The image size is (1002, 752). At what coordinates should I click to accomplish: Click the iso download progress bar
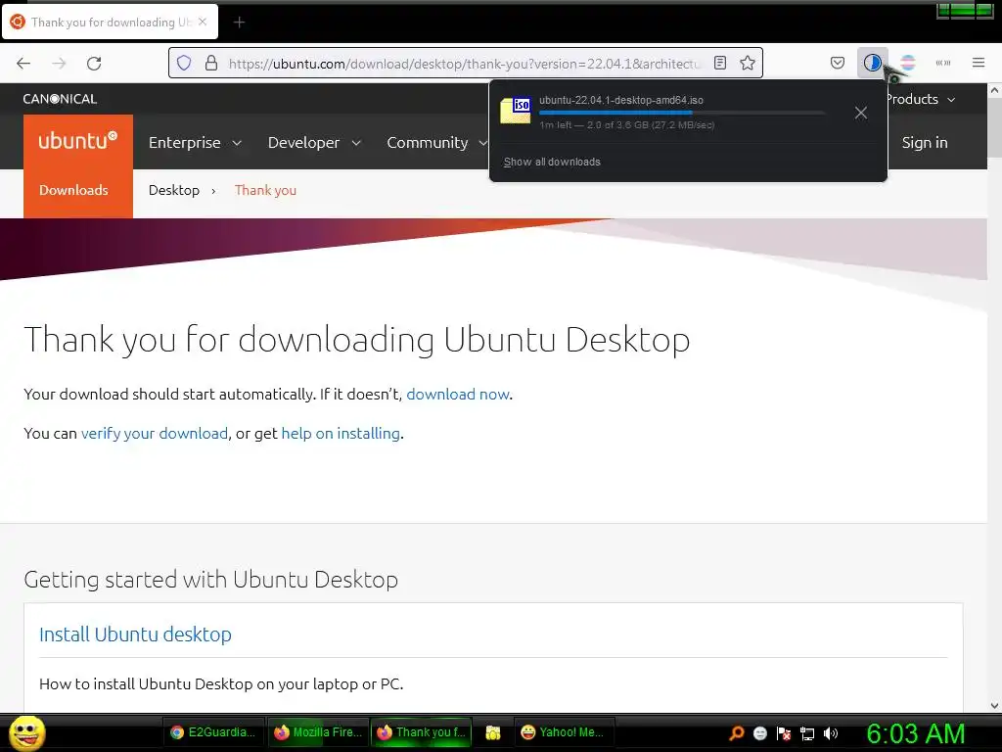pos(682,113)
